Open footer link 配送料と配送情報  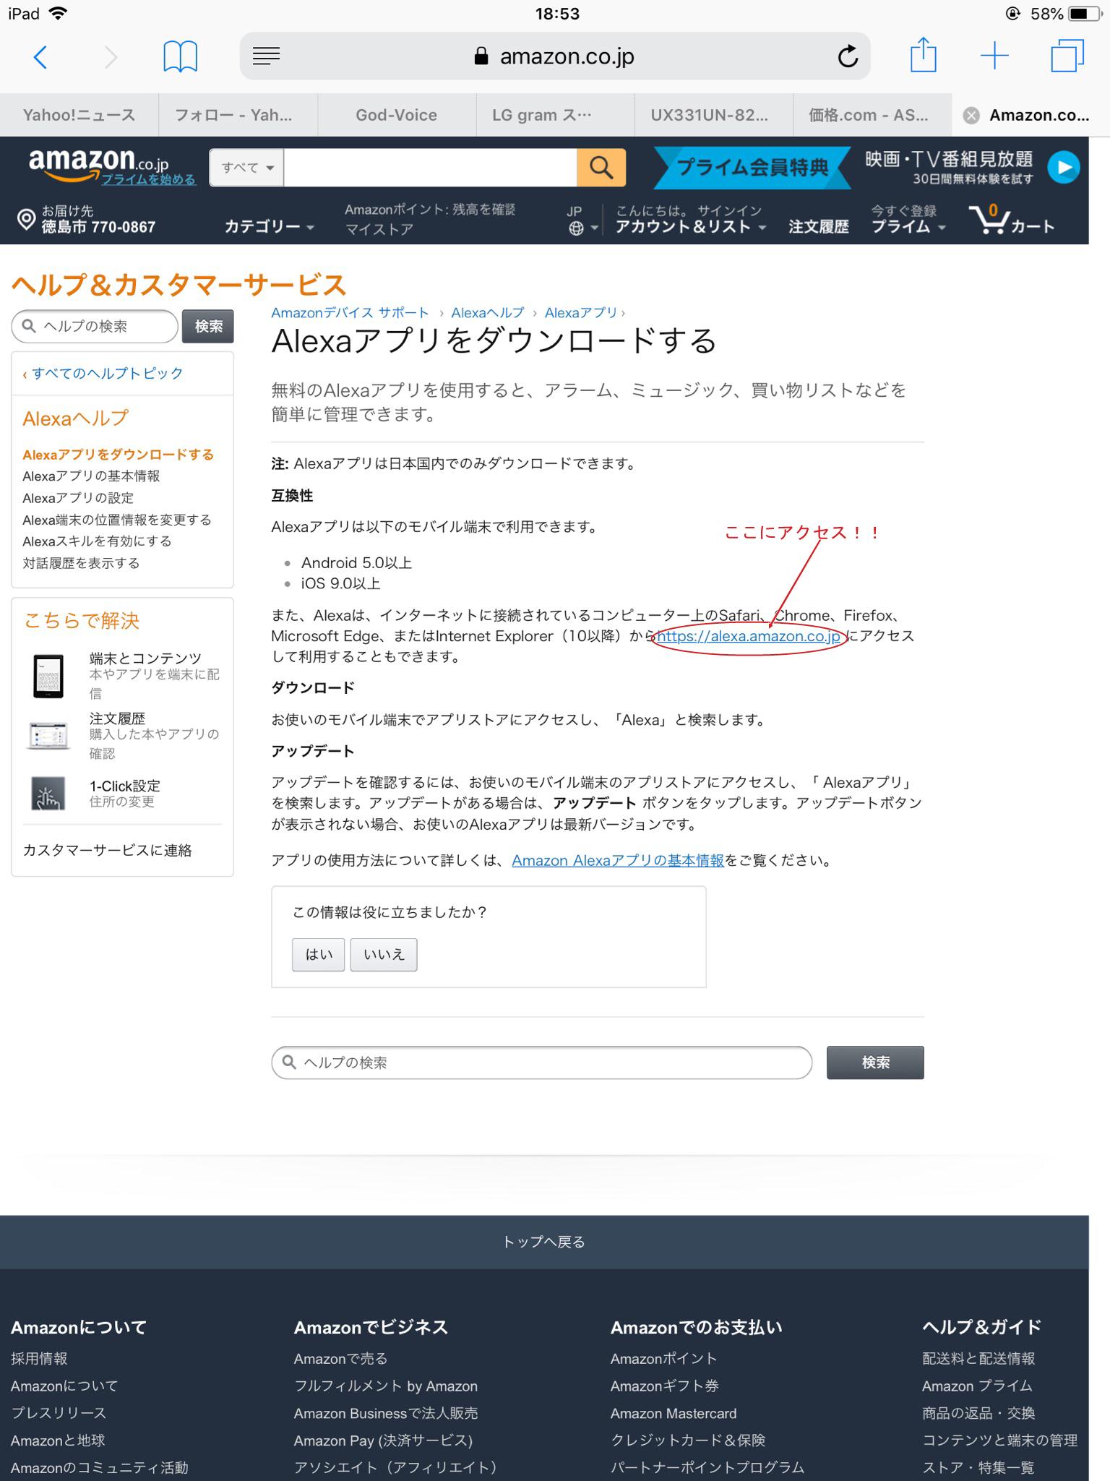coord(978,1358)
